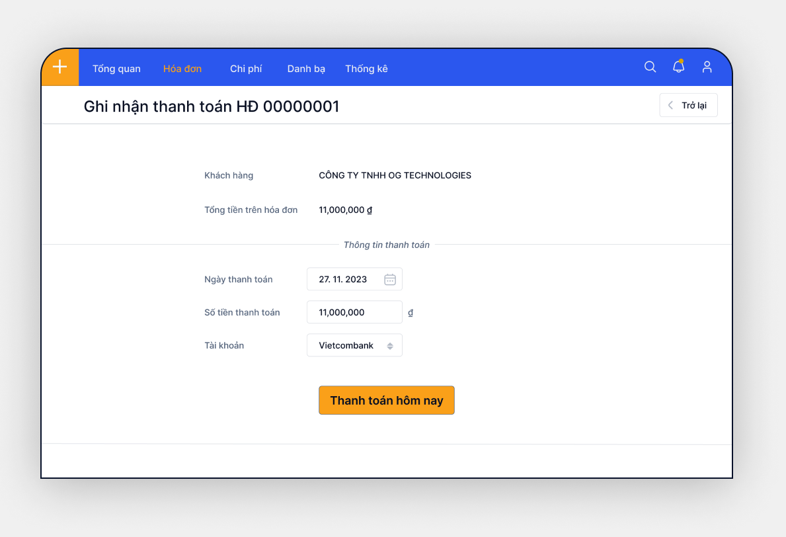Open search with the magnifier icon

(650, 67)
